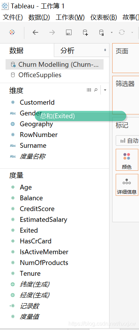Click the 筛选器 shelf
The image size is (139, 330).
126,95
